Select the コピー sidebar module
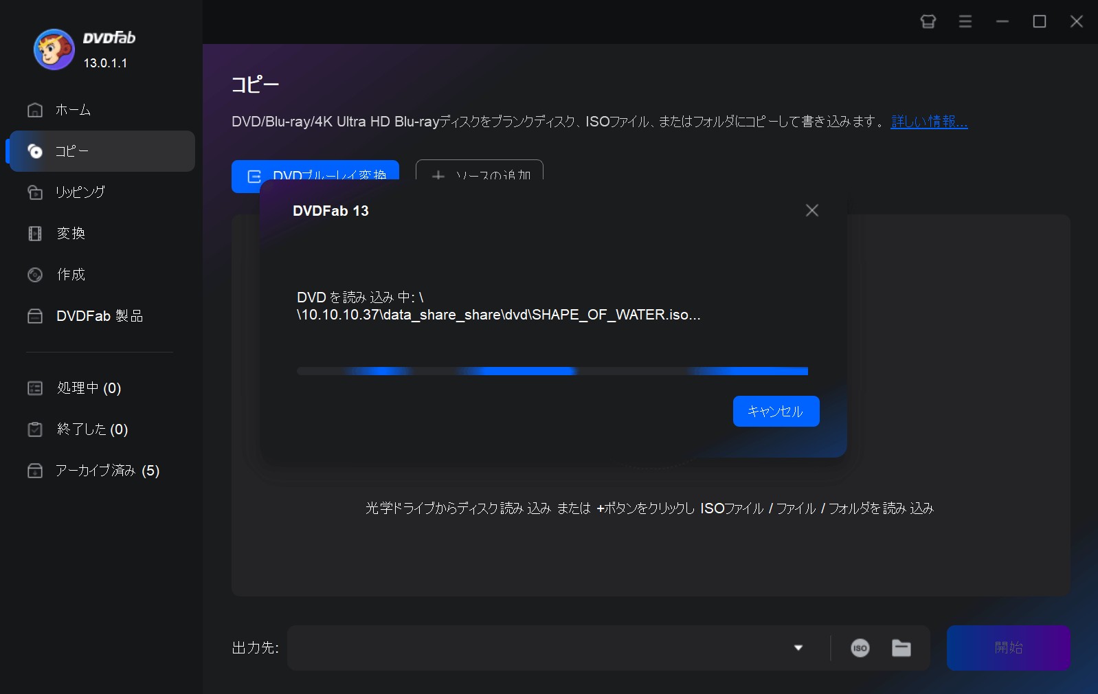1098x694 pixels. click(102, 151)
